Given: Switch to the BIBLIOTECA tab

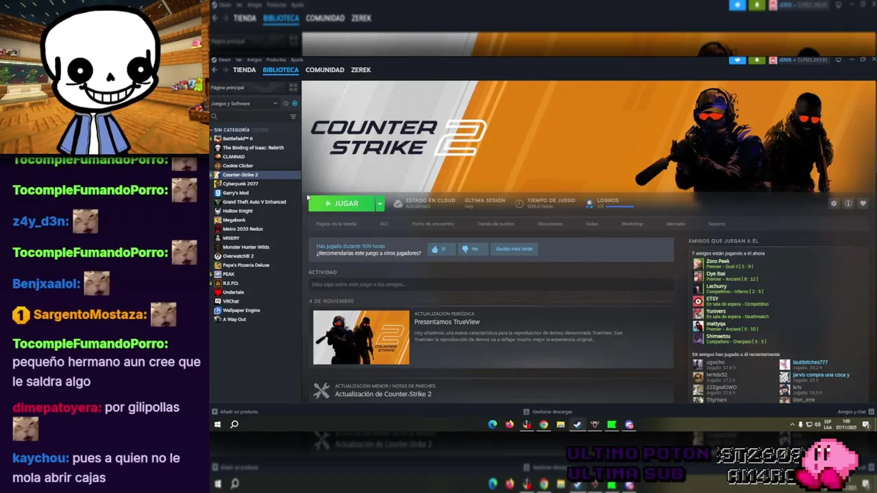Looking at the screenshot, I should pyautogui.click(x=280, y=70).
